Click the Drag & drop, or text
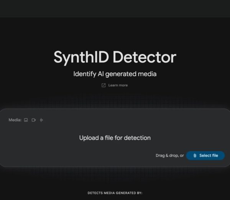The height and width of the screenshot is (200, 230). click(170, 156)
